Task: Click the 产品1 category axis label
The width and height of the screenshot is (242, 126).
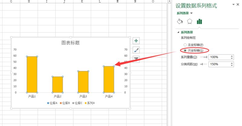Action: (32, 96)
